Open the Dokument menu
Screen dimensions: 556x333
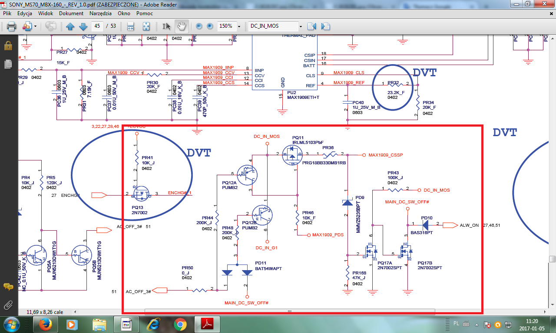[71, 13]
